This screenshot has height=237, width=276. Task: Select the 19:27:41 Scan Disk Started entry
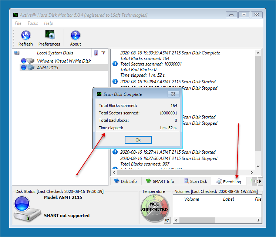point(168,152)
